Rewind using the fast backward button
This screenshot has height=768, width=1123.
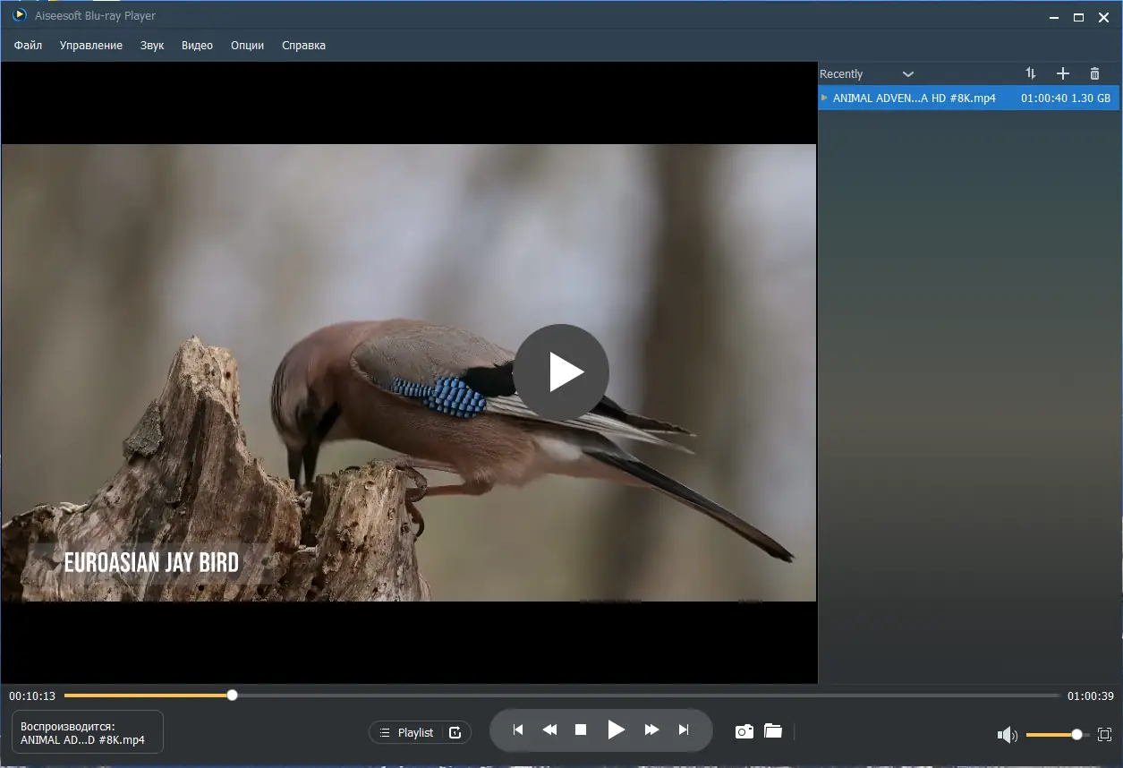point(549,730)
